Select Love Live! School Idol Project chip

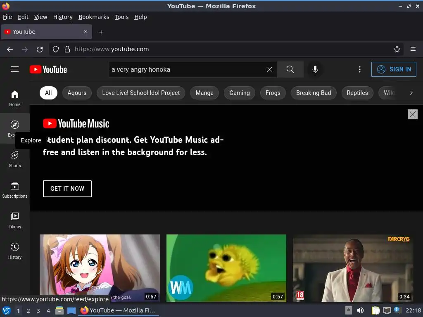(x=141, y=93)
